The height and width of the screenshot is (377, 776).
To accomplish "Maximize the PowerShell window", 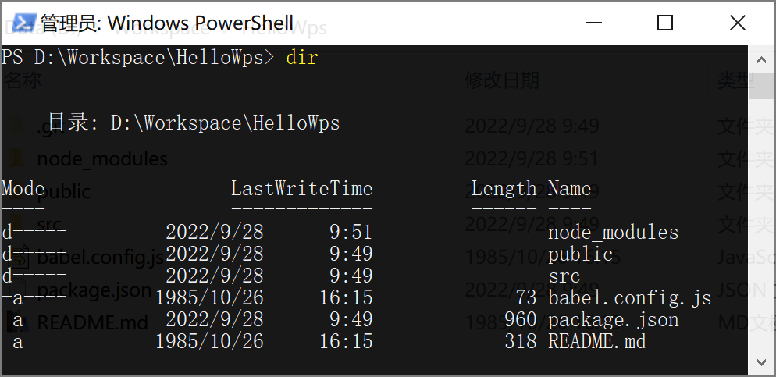I will pyautogui.click(x=664, y=23).
